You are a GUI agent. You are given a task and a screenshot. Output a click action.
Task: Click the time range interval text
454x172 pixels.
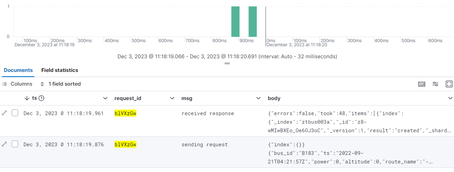click(227, 57)
